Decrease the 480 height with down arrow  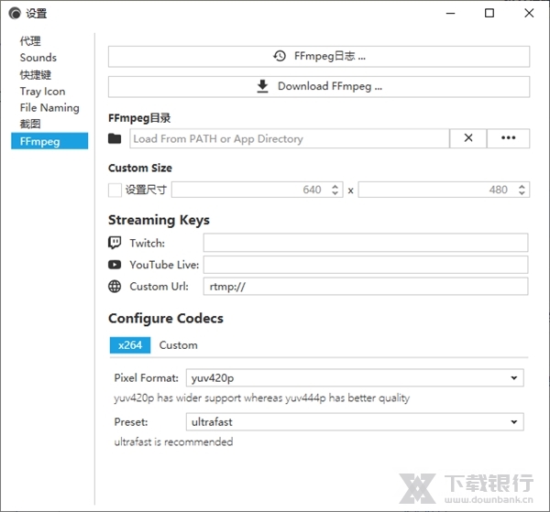tap(522, 193)
